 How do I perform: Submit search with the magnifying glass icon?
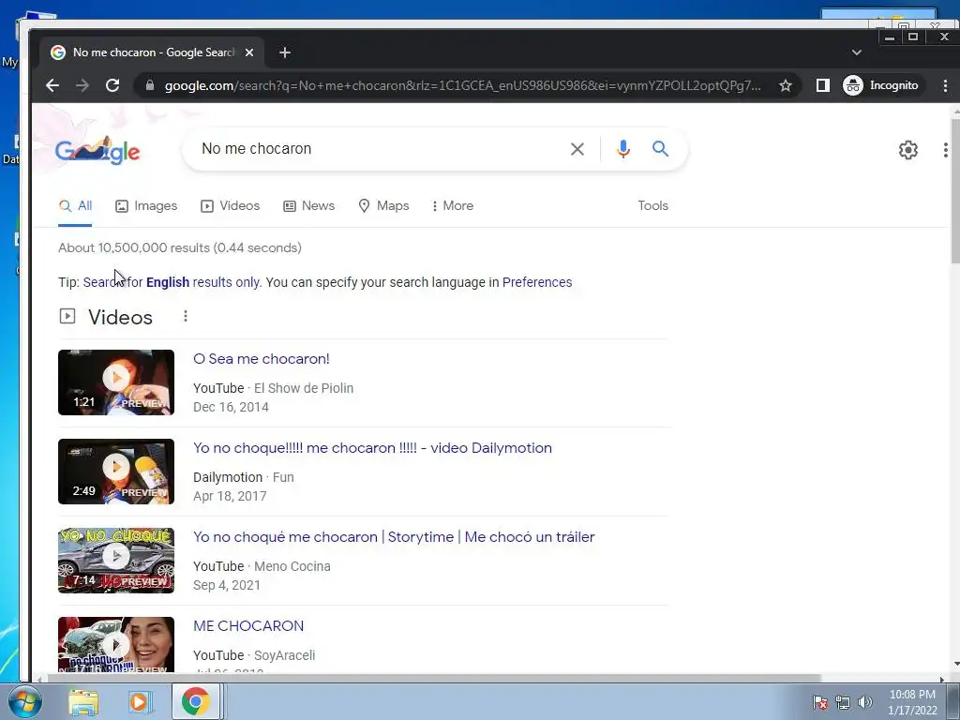pyautogui.click(x=660, y=149)
